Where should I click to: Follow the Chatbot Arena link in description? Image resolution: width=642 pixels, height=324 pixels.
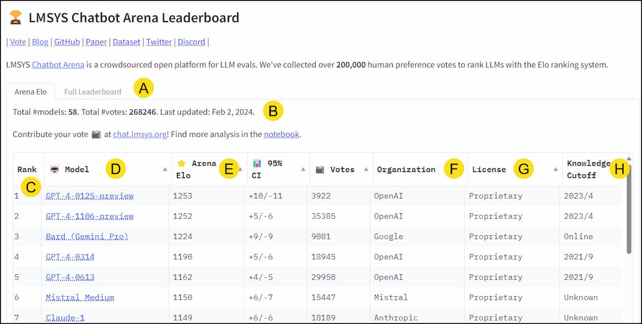pyautogui.click(x=58, y=65)
